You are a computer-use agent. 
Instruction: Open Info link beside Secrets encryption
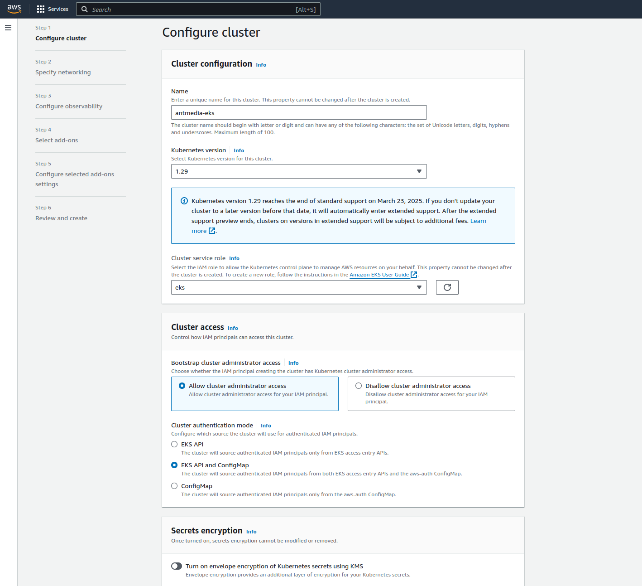click(251, 532)
